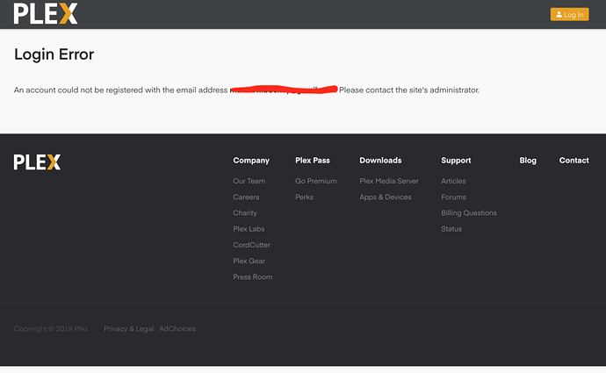606x373 pixels.
Task: Go to the Careers page
Action: coord(246,197)
